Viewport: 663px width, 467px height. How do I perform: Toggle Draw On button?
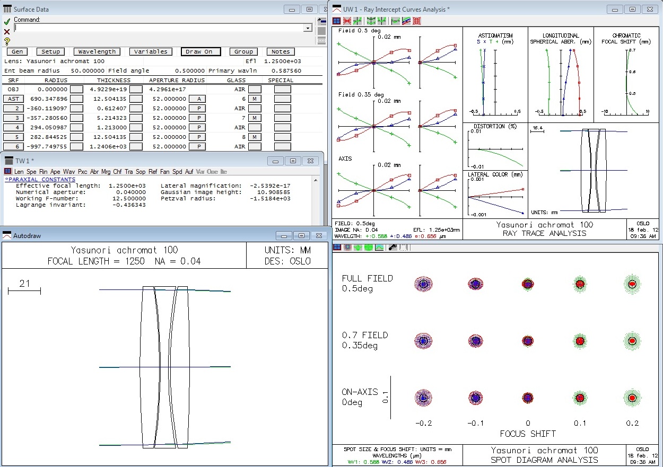click(200, 51)
